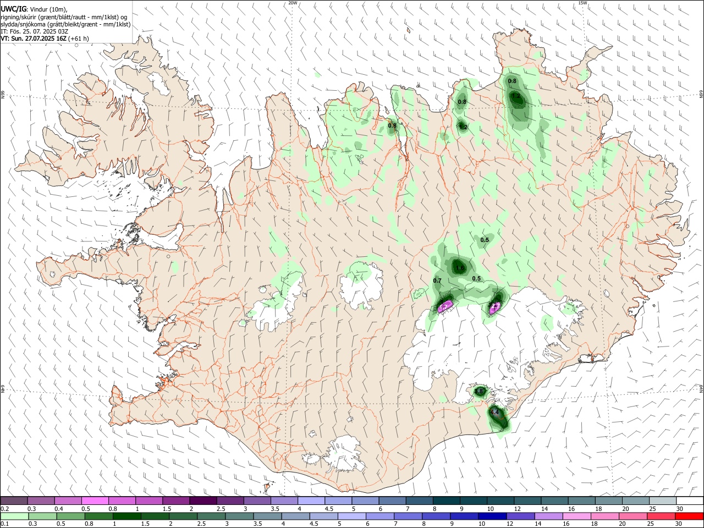This screenshot has width=704, height=528.
Task: Click the 'IT: Fös. 25. 07. 2025 03Z' line
Action: (34, 31)
